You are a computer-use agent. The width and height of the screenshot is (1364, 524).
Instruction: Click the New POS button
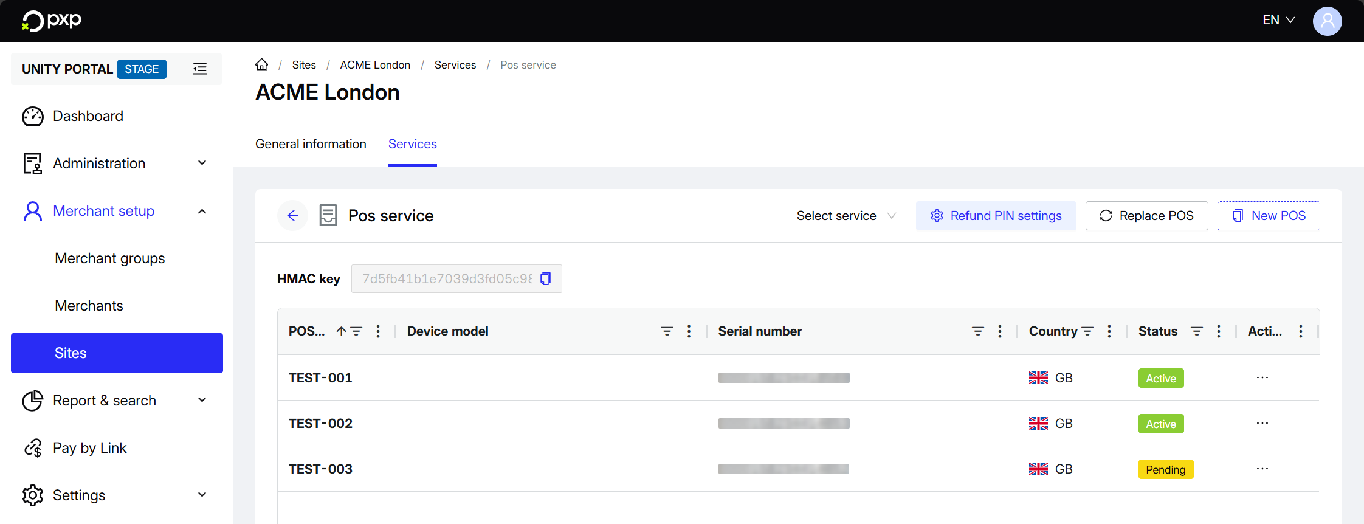1268,216
